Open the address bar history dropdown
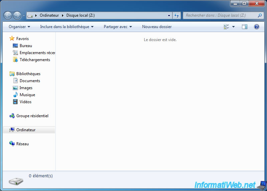 pyautogui.click(x=169, y=15)
